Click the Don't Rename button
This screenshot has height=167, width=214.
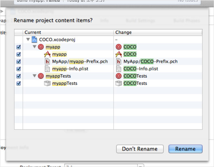pos(140,149)
